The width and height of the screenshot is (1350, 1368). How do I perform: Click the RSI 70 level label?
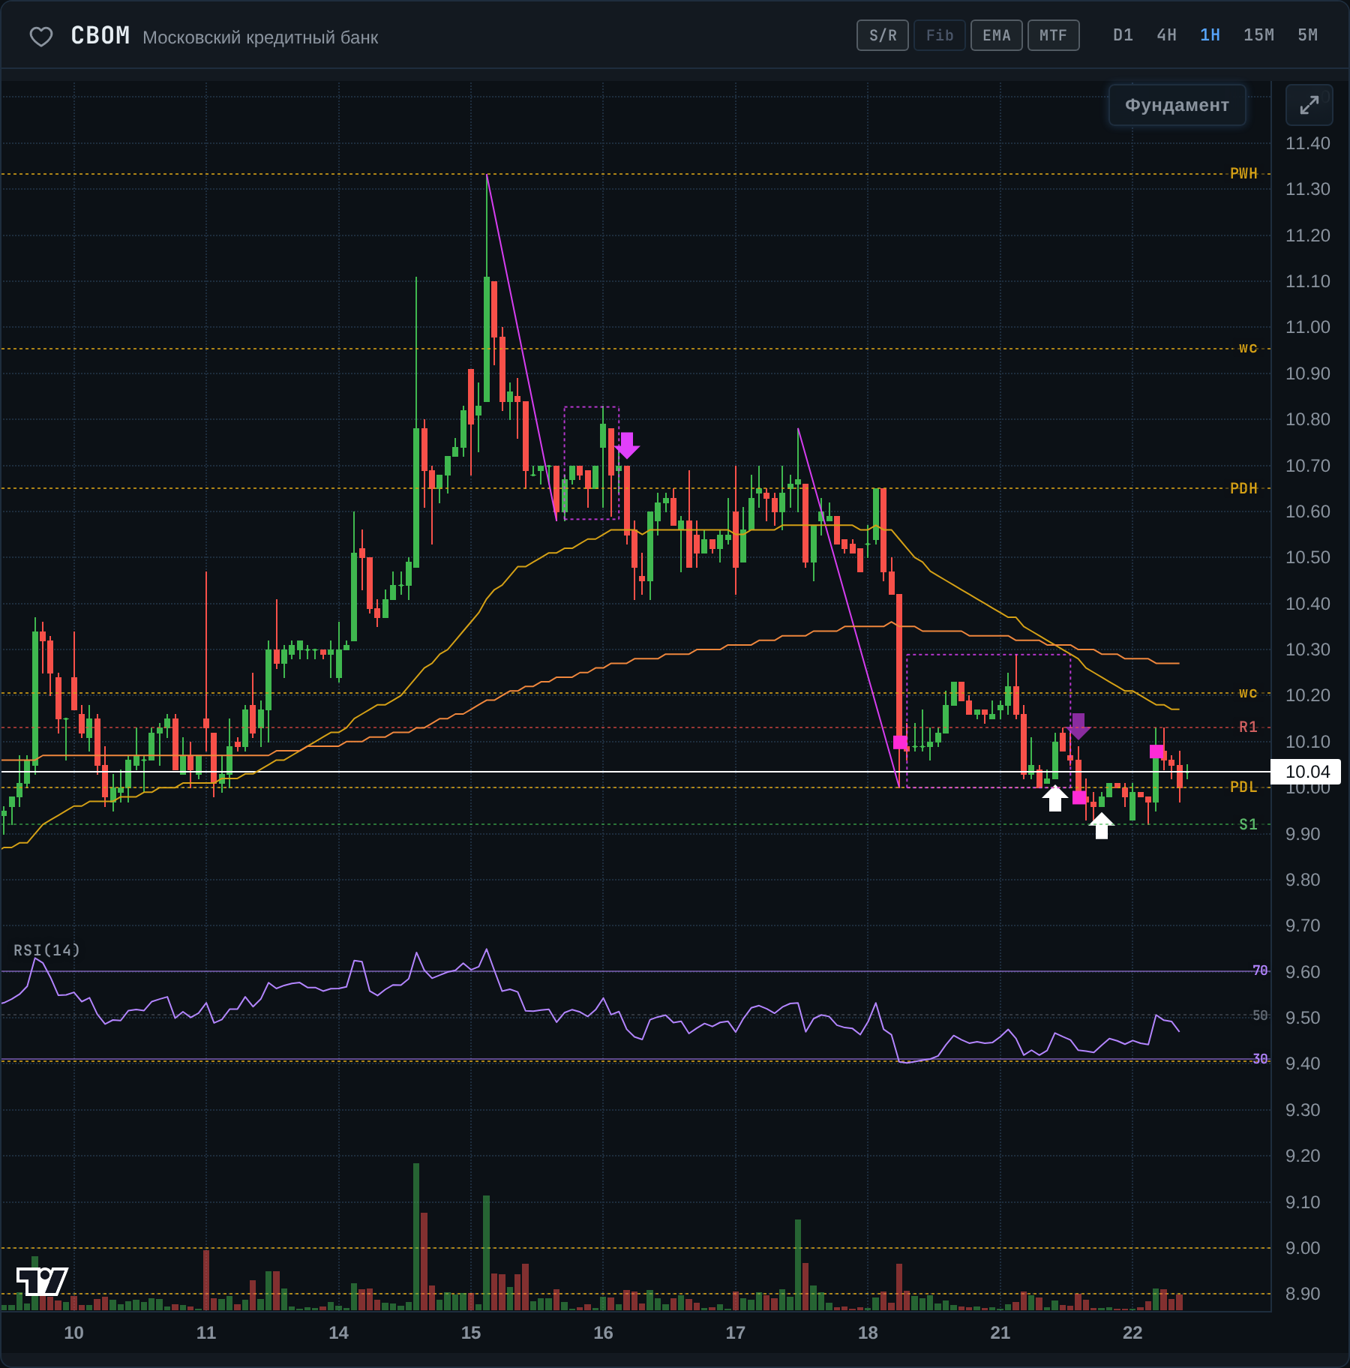tap(1260, 970)
